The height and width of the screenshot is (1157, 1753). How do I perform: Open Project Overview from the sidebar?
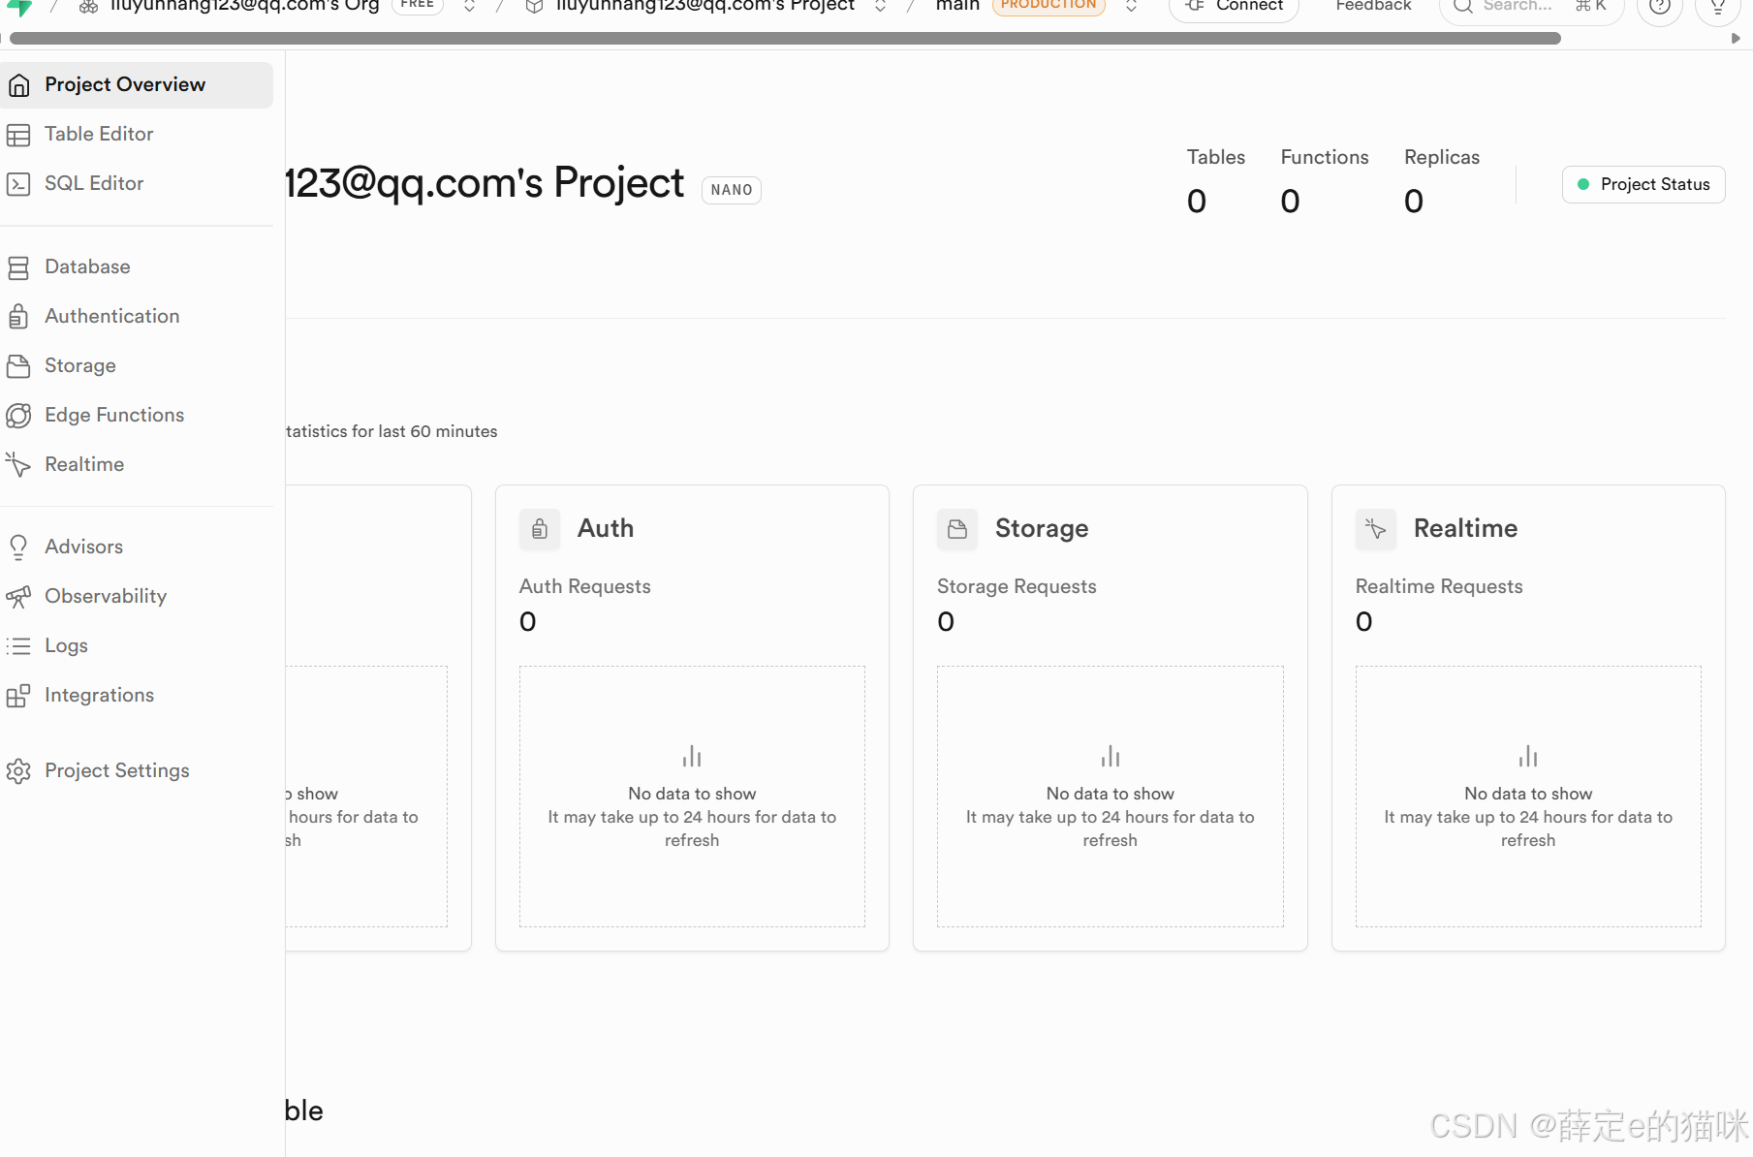click(136, 85)
